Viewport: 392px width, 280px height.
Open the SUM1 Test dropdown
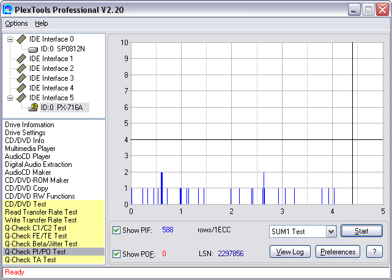(331, 232)
